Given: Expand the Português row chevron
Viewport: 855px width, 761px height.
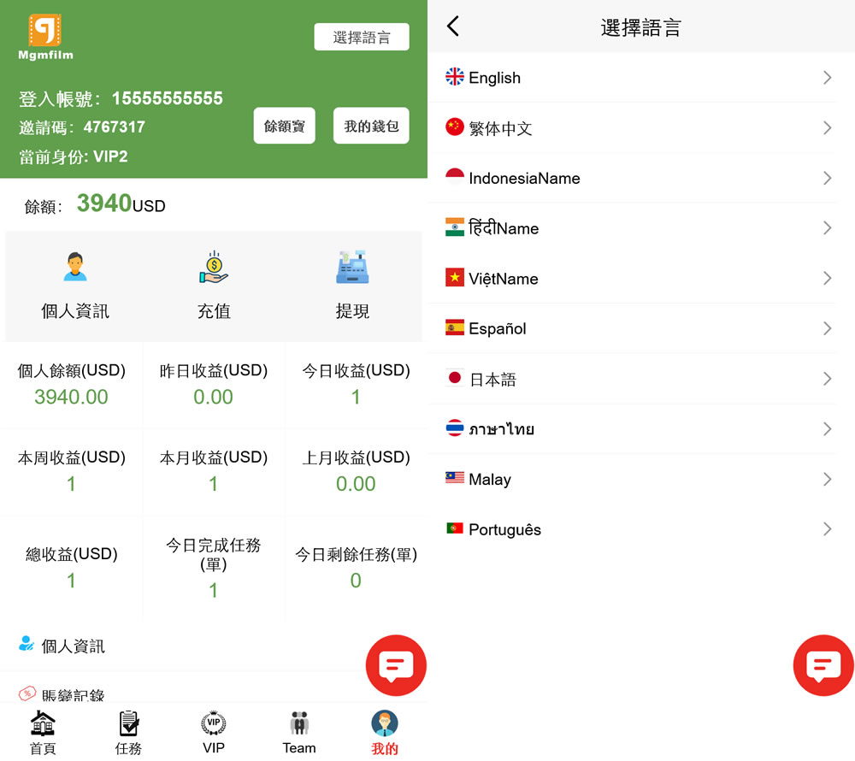Looking at the screenshot, I should (827, 529).
